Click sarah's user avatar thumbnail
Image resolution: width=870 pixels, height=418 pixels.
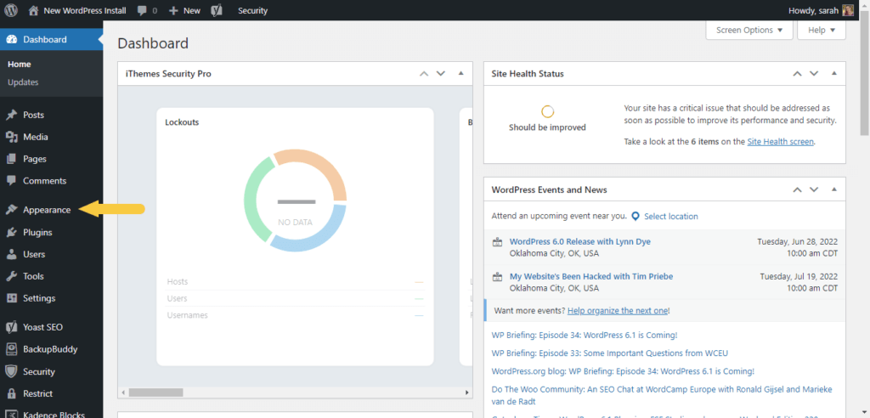(x=848, y=11)
